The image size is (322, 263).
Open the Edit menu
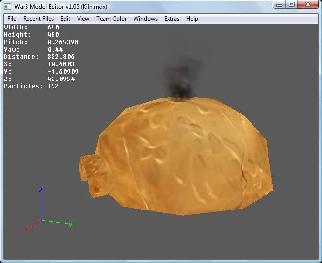click(x=65, y=19)
